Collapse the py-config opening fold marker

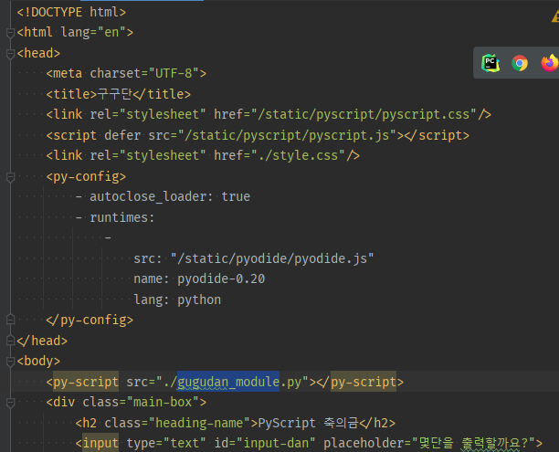[x=10, y=177]
